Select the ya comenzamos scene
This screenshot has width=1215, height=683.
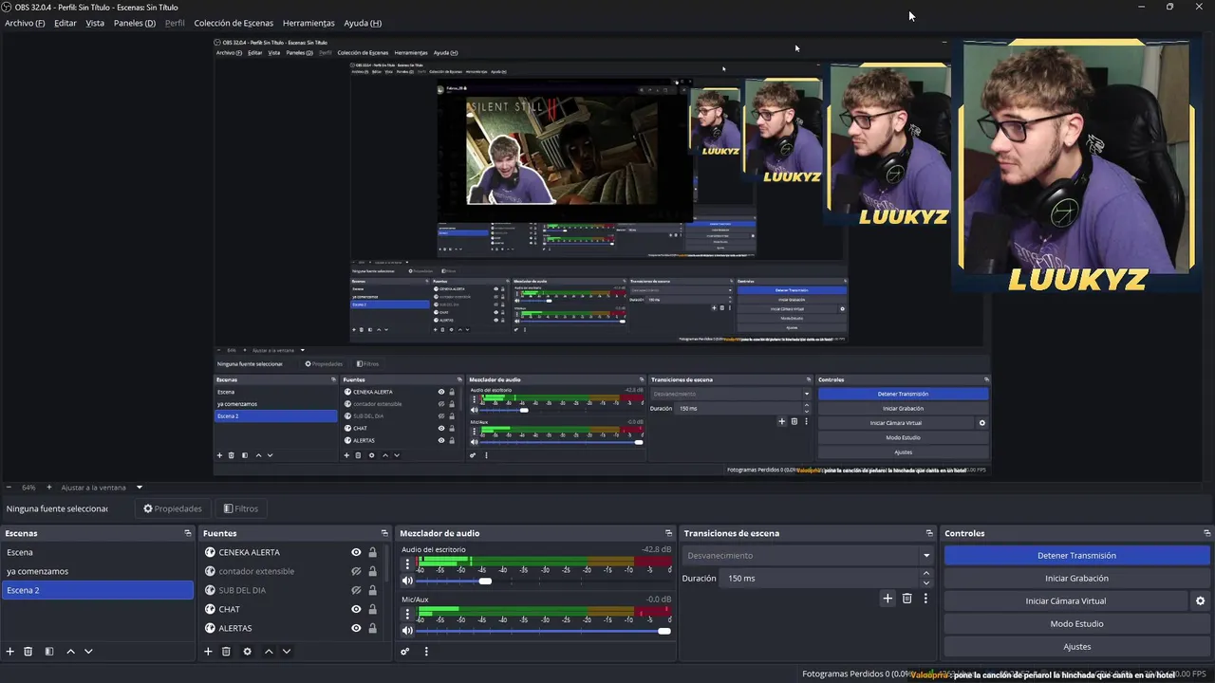[97, 571]
